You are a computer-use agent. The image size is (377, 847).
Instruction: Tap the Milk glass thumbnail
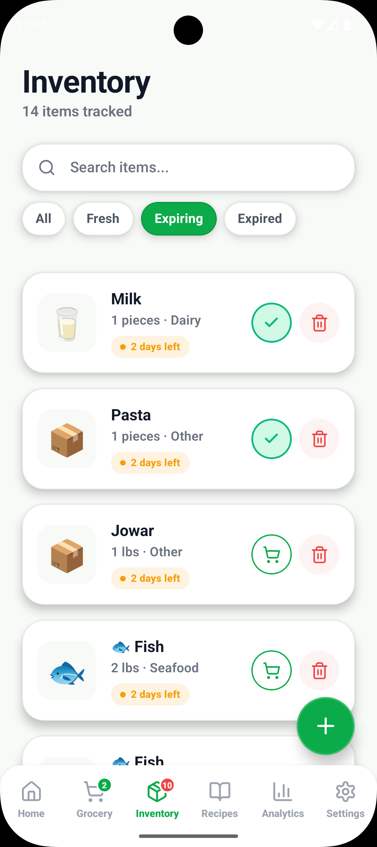[67, 323]
